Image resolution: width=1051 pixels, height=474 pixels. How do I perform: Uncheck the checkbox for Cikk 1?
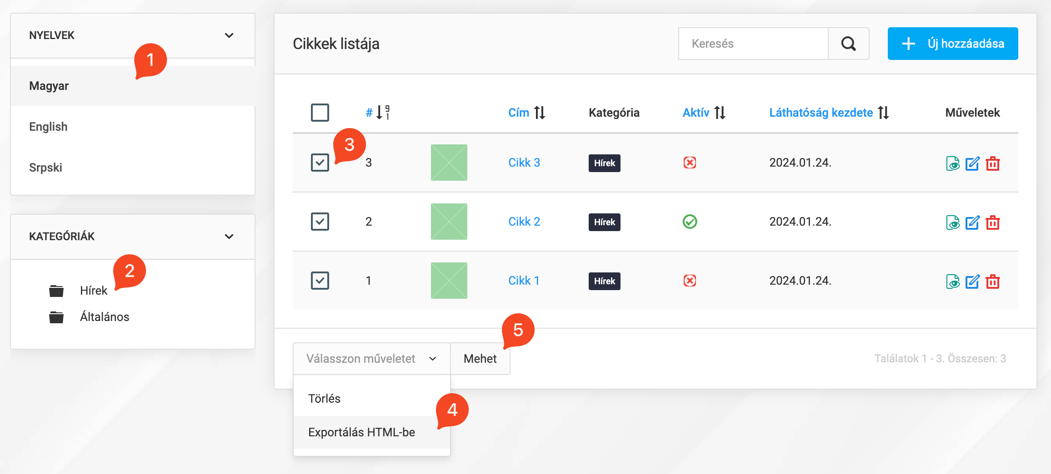point(320,281)
